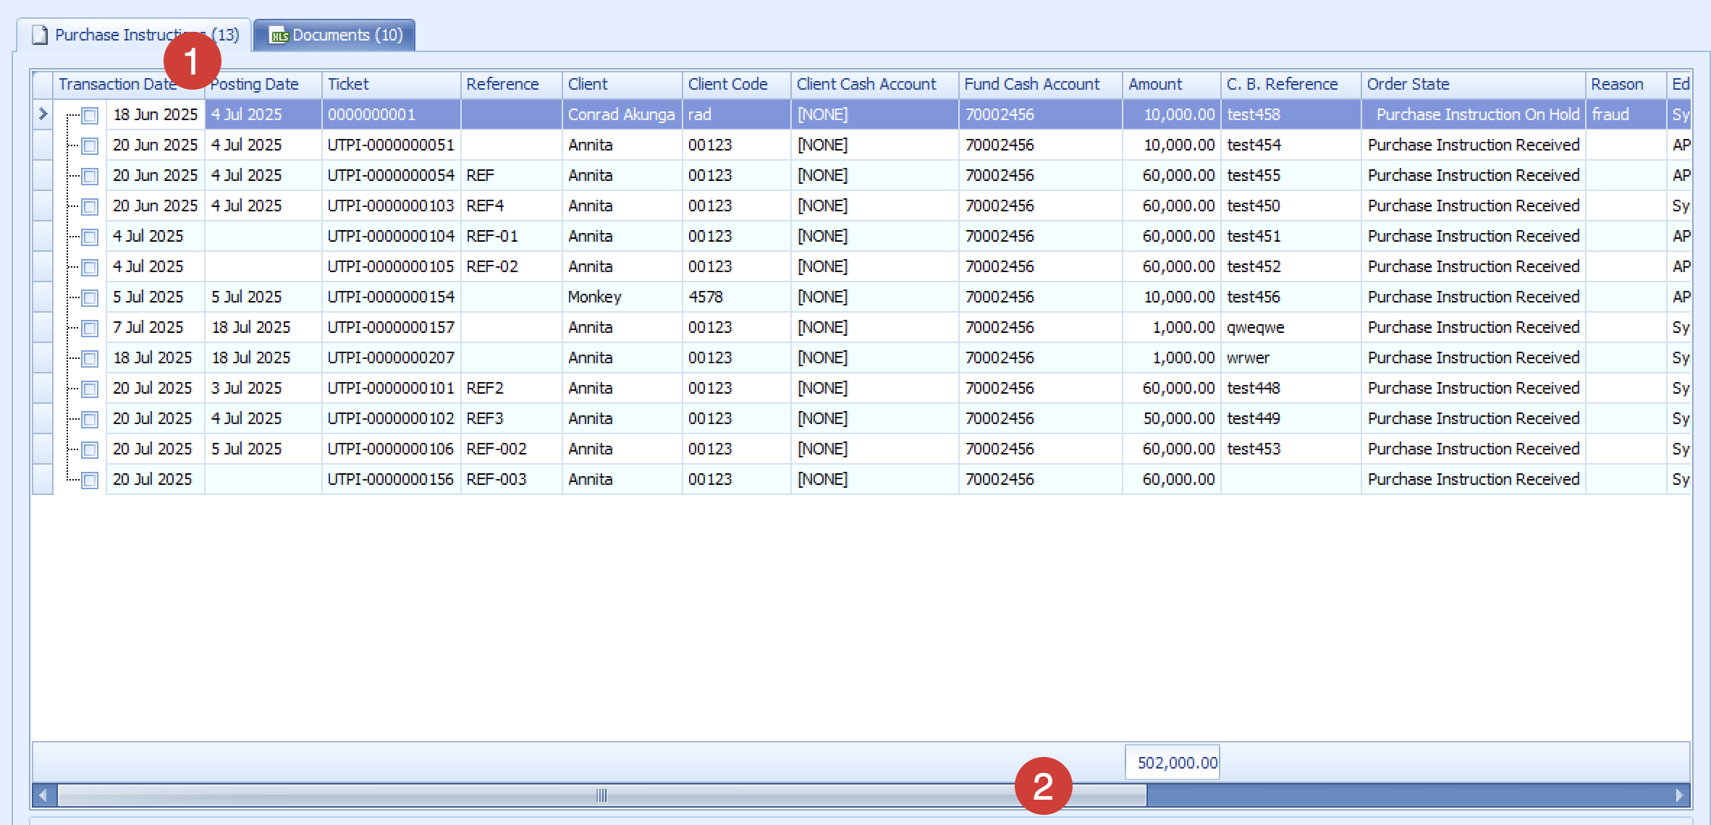Click the Purchase Instructions page icon

pos(41,35)
